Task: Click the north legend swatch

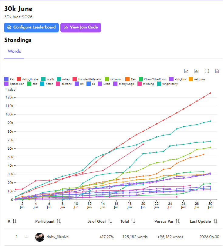Action: point(43,79)
